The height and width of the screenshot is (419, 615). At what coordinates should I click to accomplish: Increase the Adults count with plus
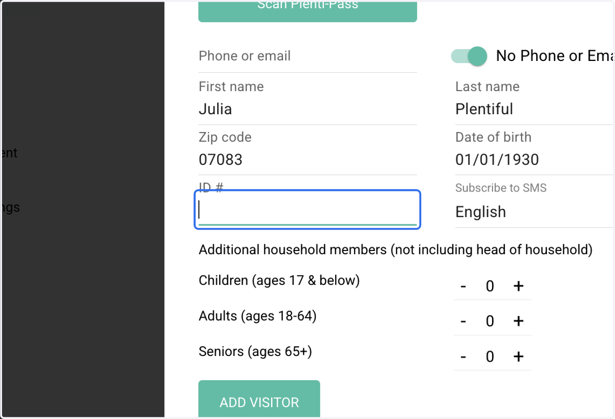(x=518, y=321)
